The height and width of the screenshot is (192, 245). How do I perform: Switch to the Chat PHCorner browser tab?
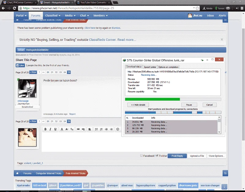(x=20, y=2)
